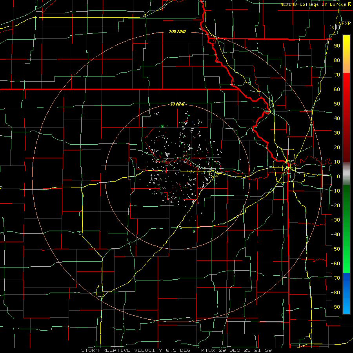Click the 50 NMI range ring label

[177, 104]
